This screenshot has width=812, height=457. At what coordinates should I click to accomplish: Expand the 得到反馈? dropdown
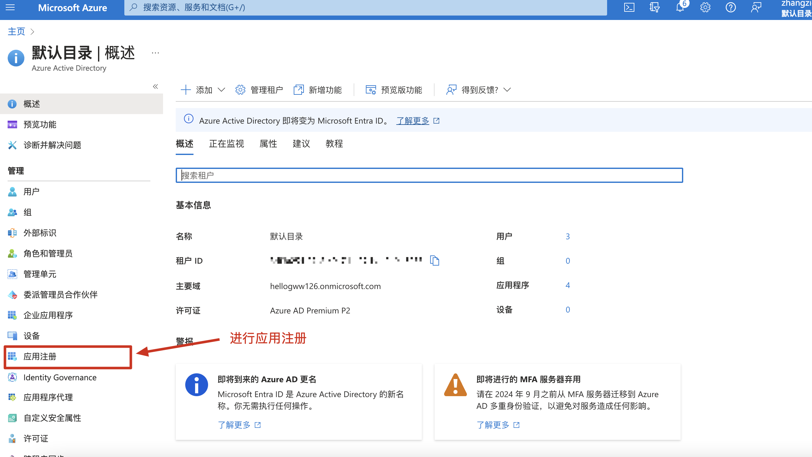pyautogui.click(x=479, y=90)
